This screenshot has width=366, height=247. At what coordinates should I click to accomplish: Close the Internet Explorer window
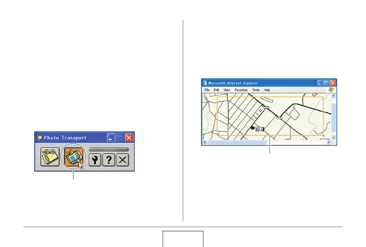[333, 83]
